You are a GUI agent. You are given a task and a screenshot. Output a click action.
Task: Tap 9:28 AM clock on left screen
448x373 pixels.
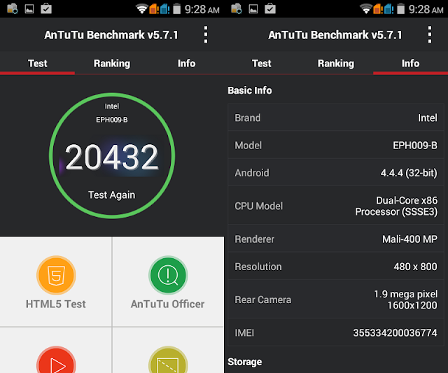(x=202, y=9)
